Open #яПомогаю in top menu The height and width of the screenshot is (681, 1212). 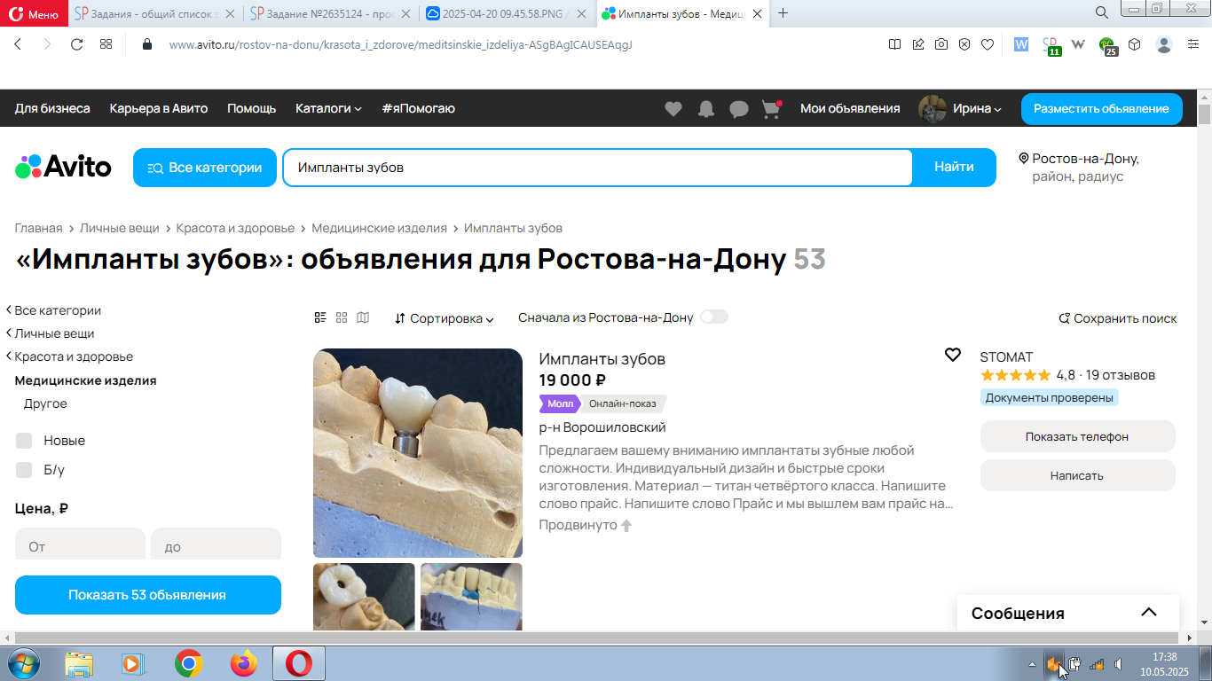click(x=419, y=108)
